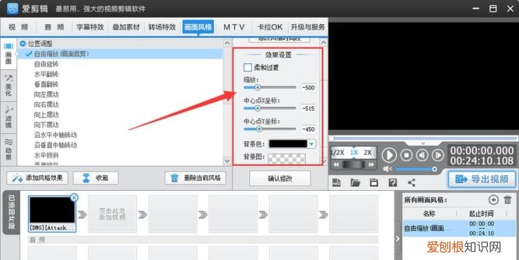Image resolution: width=519 pixels, height=260 pixels.
Task: Open help with the question-mark icon
Action: pos(392,183)
